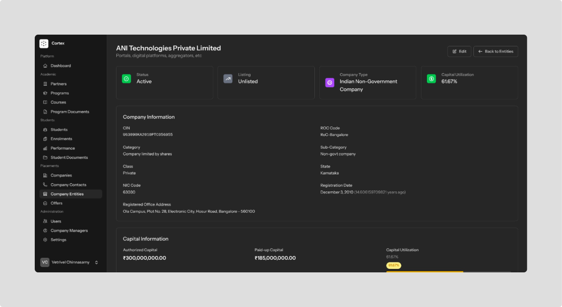Click the Program Documents file icon
The width and height of the screenshot is (562, 307).
click(45, 112)
